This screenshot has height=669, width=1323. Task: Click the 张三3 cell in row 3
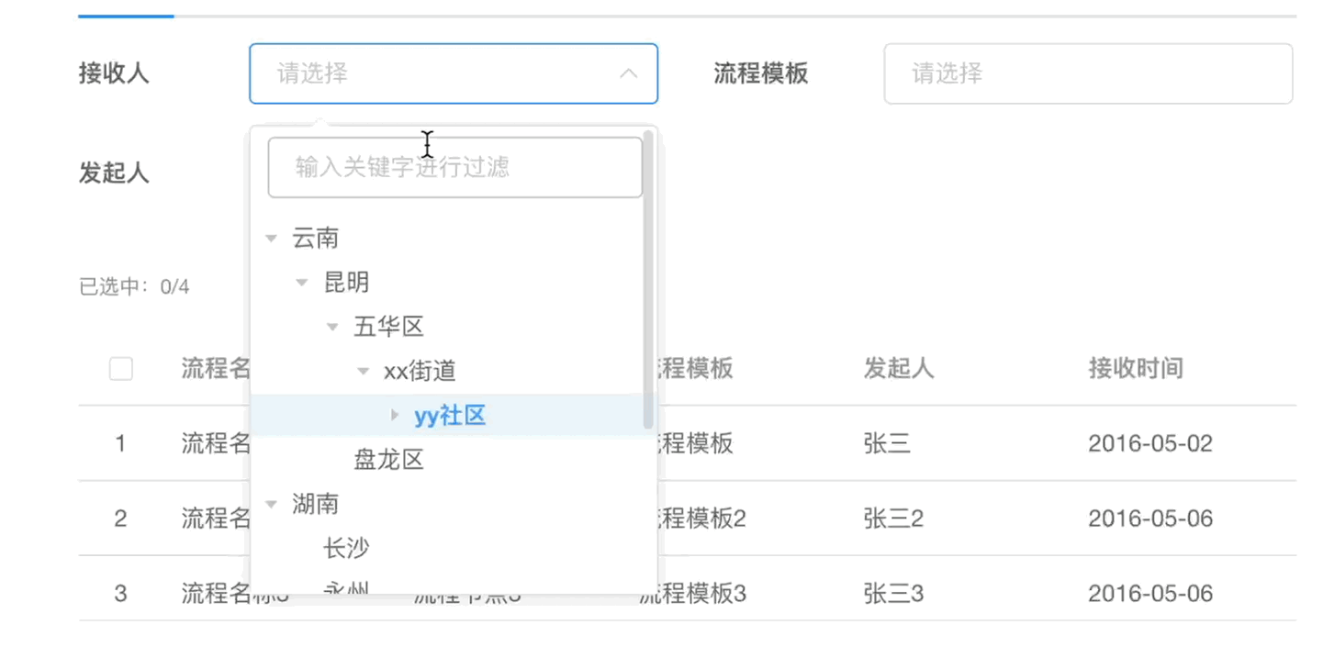tap(893, 594)
